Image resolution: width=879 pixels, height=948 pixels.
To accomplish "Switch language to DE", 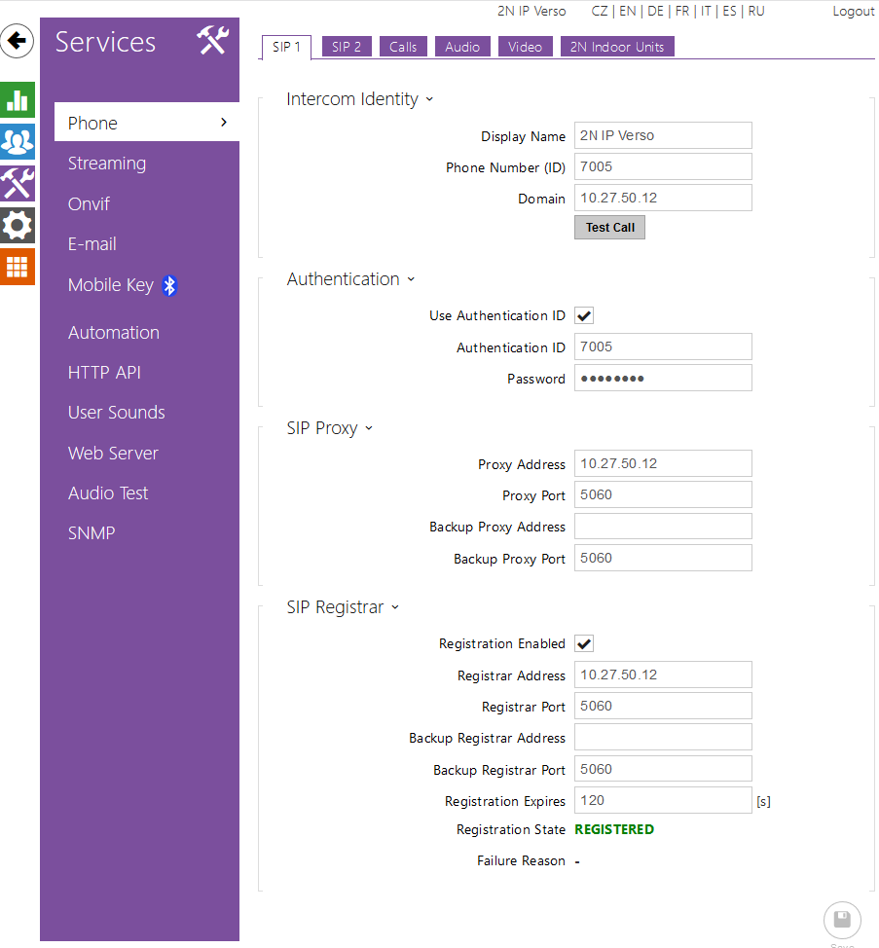I will [x=655, y=12].
